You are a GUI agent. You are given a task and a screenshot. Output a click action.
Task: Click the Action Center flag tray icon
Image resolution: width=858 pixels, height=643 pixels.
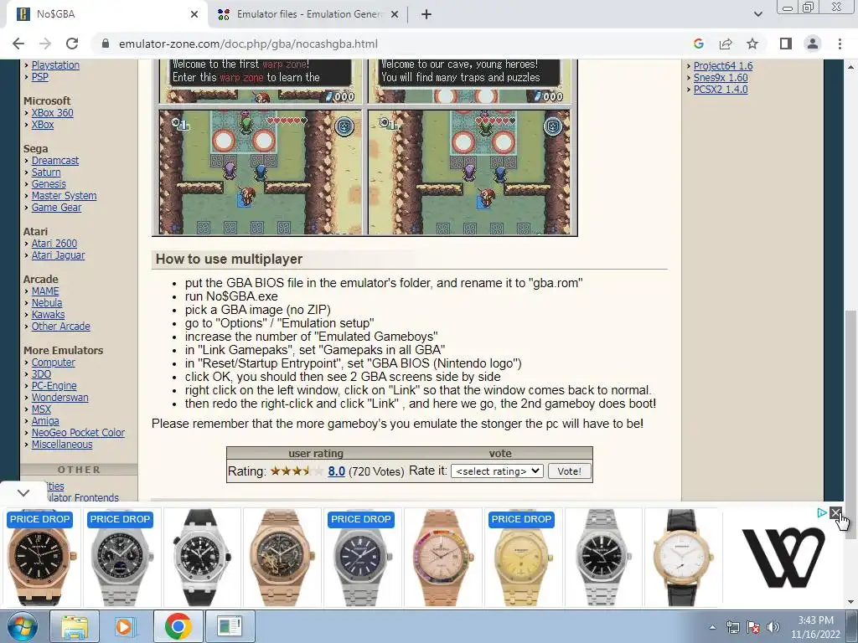pyautogui.click(x=753, y=627)
